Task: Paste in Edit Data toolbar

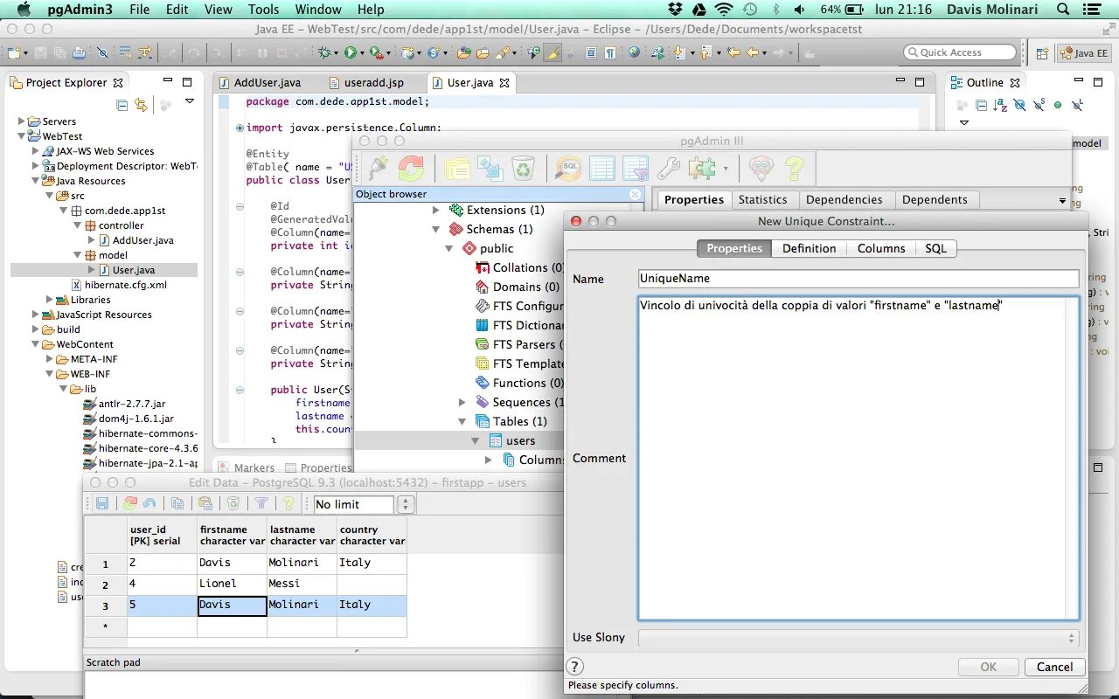Action: 205,504
